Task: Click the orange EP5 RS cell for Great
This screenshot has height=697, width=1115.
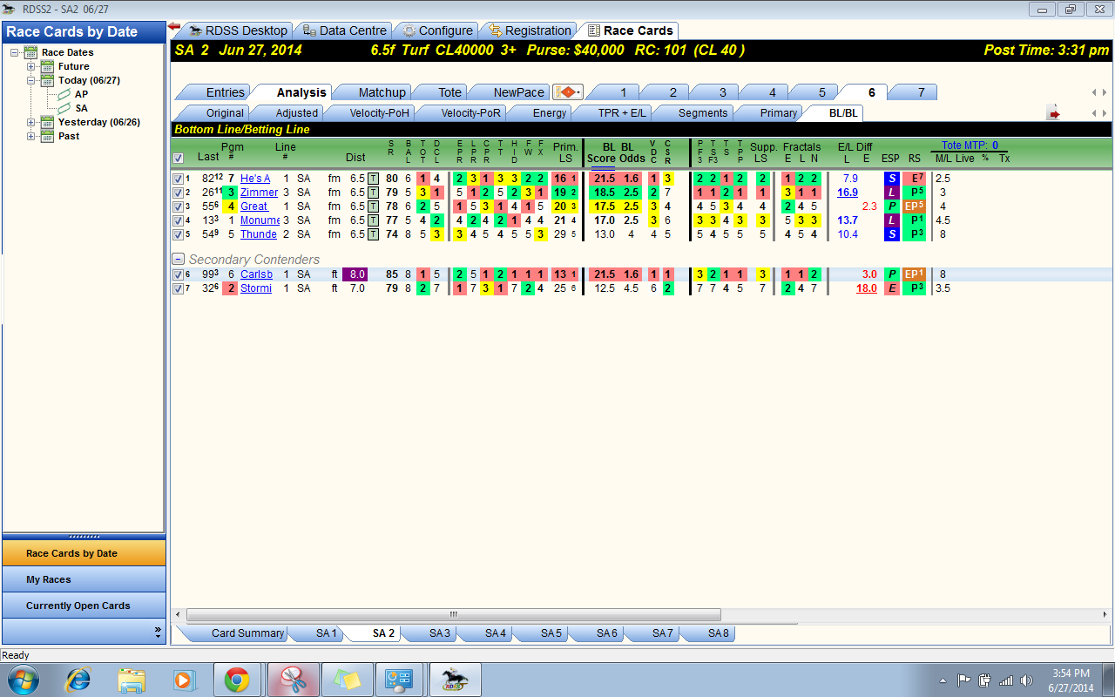Action: [x=914, y=206]
